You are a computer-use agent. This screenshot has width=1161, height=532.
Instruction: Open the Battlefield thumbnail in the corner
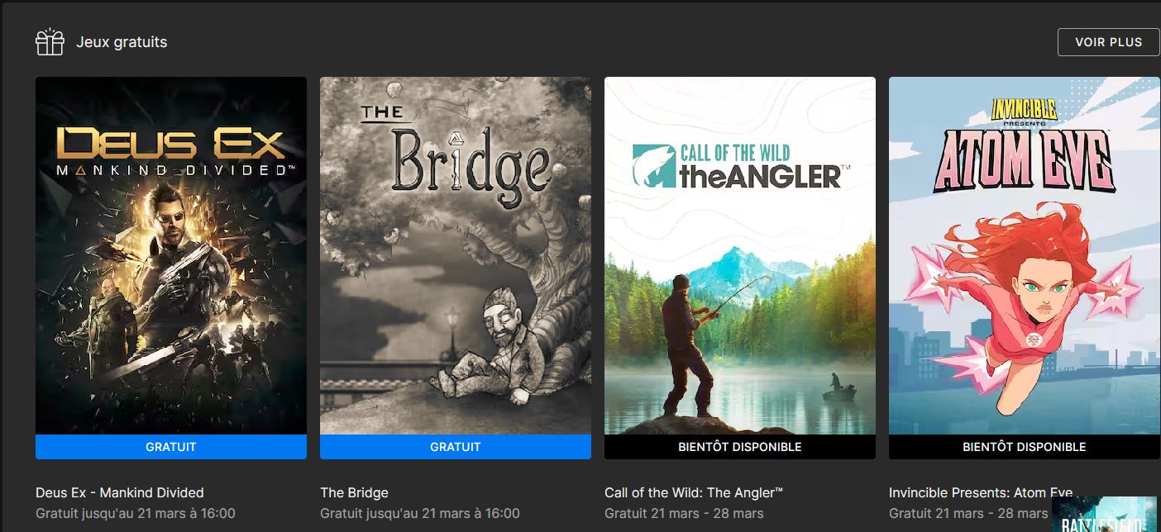1104,514
